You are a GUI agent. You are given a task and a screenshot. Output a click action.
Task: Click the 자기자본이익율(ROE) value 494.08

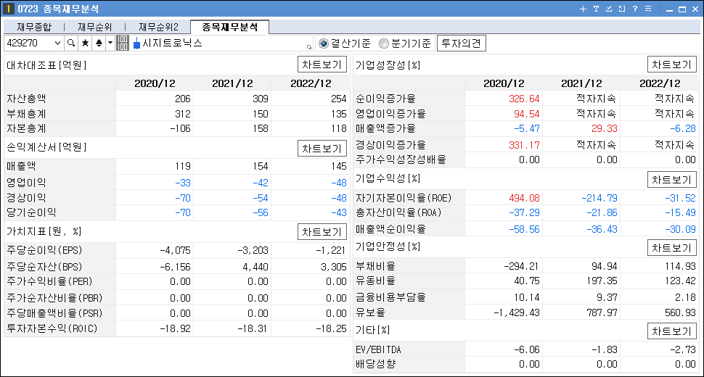pyautogui.click(x=525, y=198)
